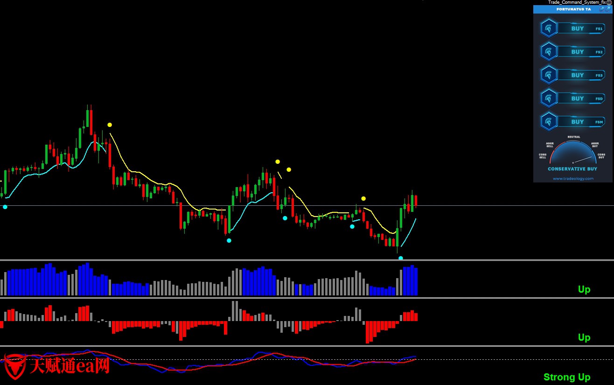Click the FSD helmet hexagon icon

pos(549,98)
